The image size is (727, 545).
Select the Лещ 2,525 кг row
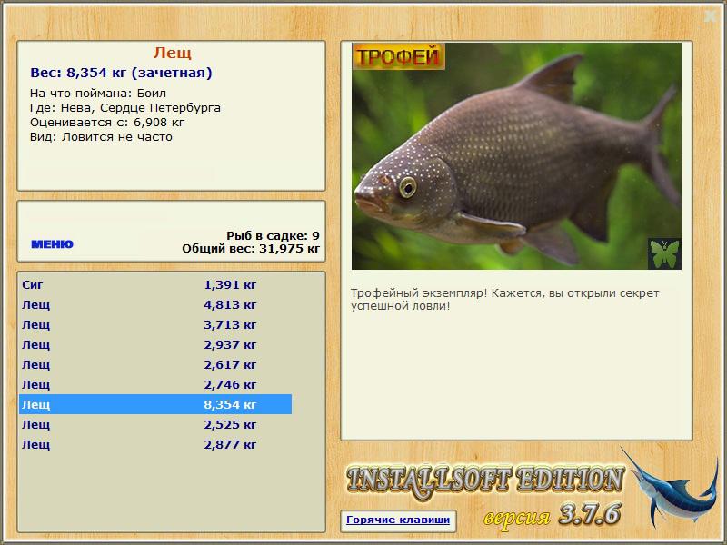click(x=155, y=424)
